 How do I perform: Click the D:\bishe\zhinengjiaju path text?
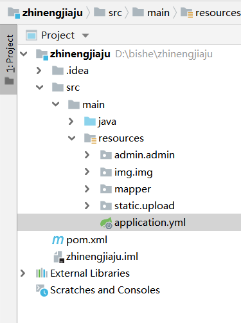164,54
